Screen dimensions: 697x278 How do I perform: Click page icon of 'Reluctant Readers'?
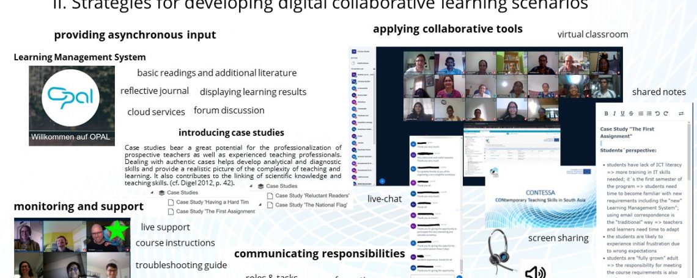pos(270,196)
